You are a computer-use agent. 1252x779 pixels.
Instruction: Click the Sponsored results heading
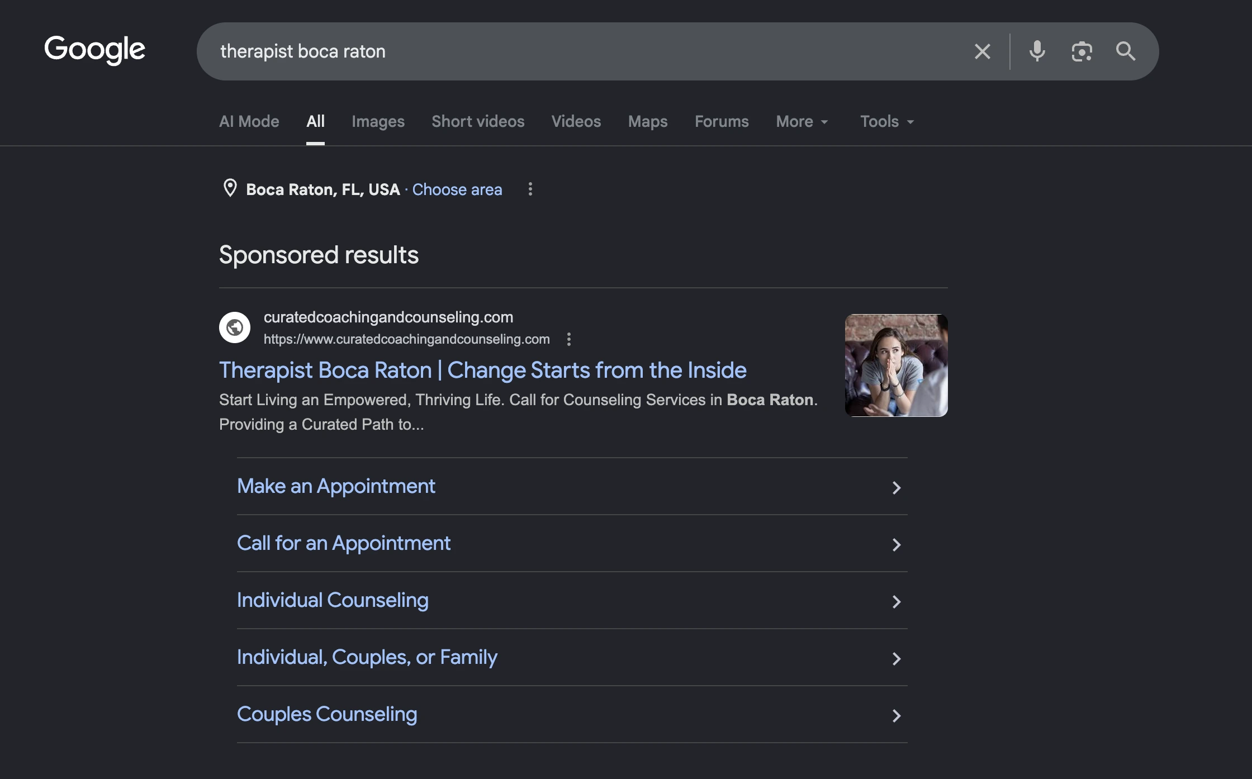319,255
